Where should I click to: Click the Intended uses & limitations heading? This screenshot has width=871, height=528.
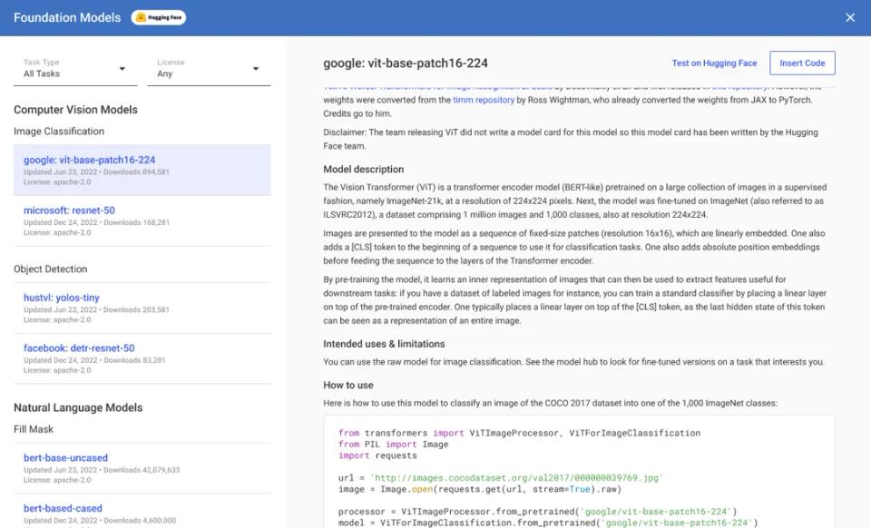(384, 344)
